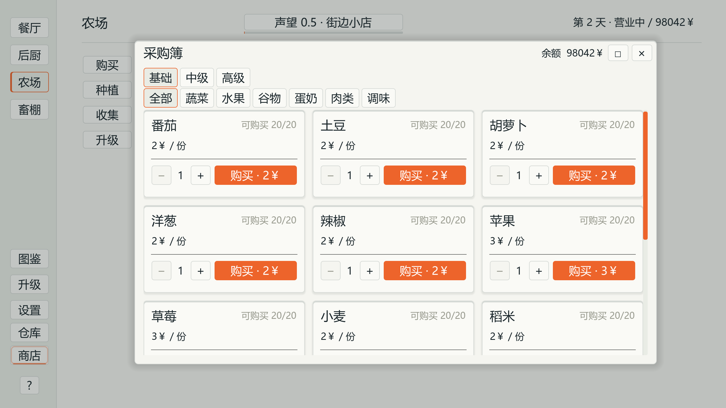Switch to the 高级 tier tab

pos(233,78)
